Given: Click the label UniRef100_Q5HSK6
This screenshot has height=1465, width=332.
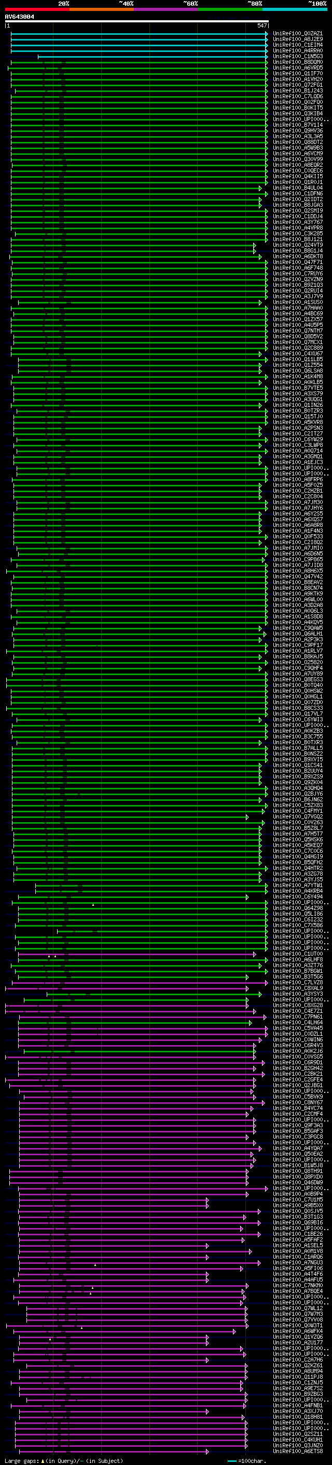Looking at the screenshot, I should [x=297, y=840].
